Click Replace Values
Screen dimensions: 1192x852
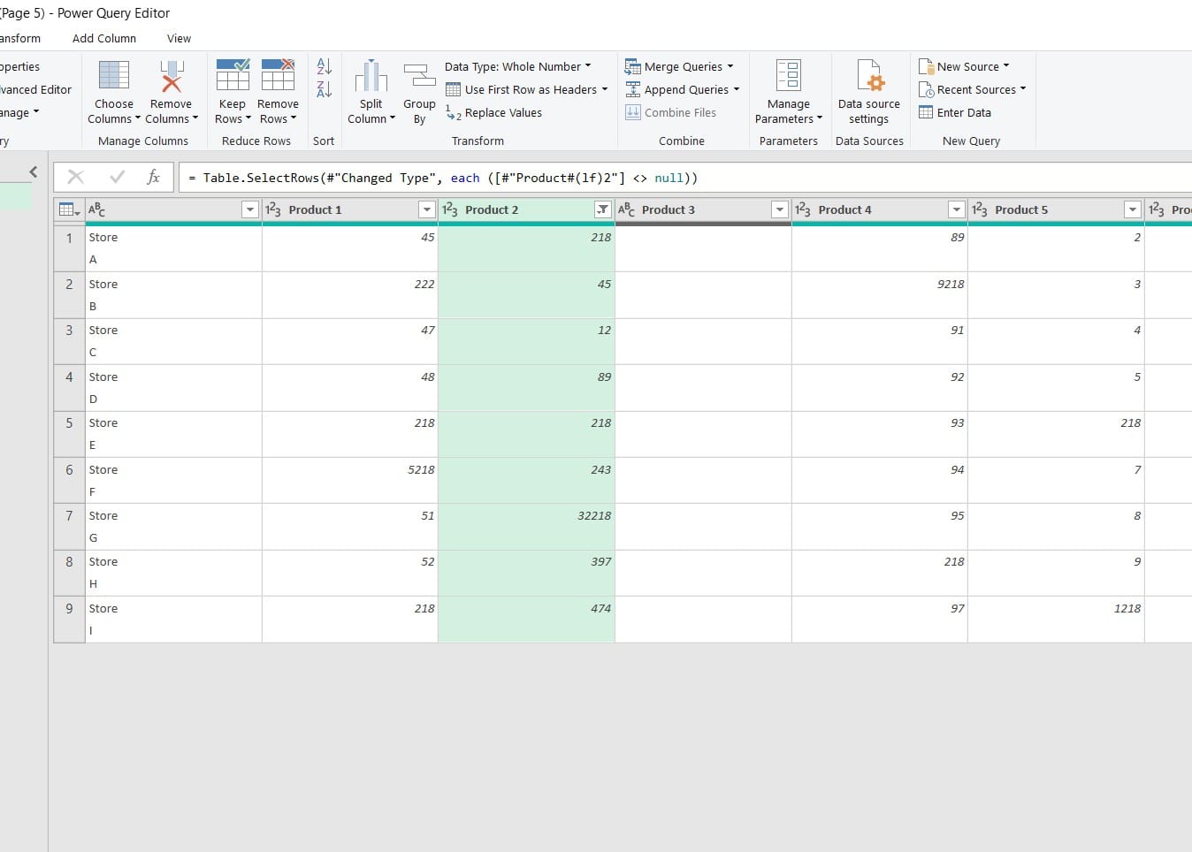[494, 113]
